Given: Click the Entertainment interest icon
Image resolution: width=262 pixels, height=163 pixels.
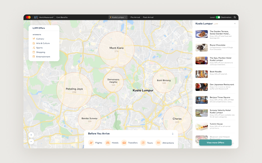Looking at the screenshot, I should click(x=33, y=57).
